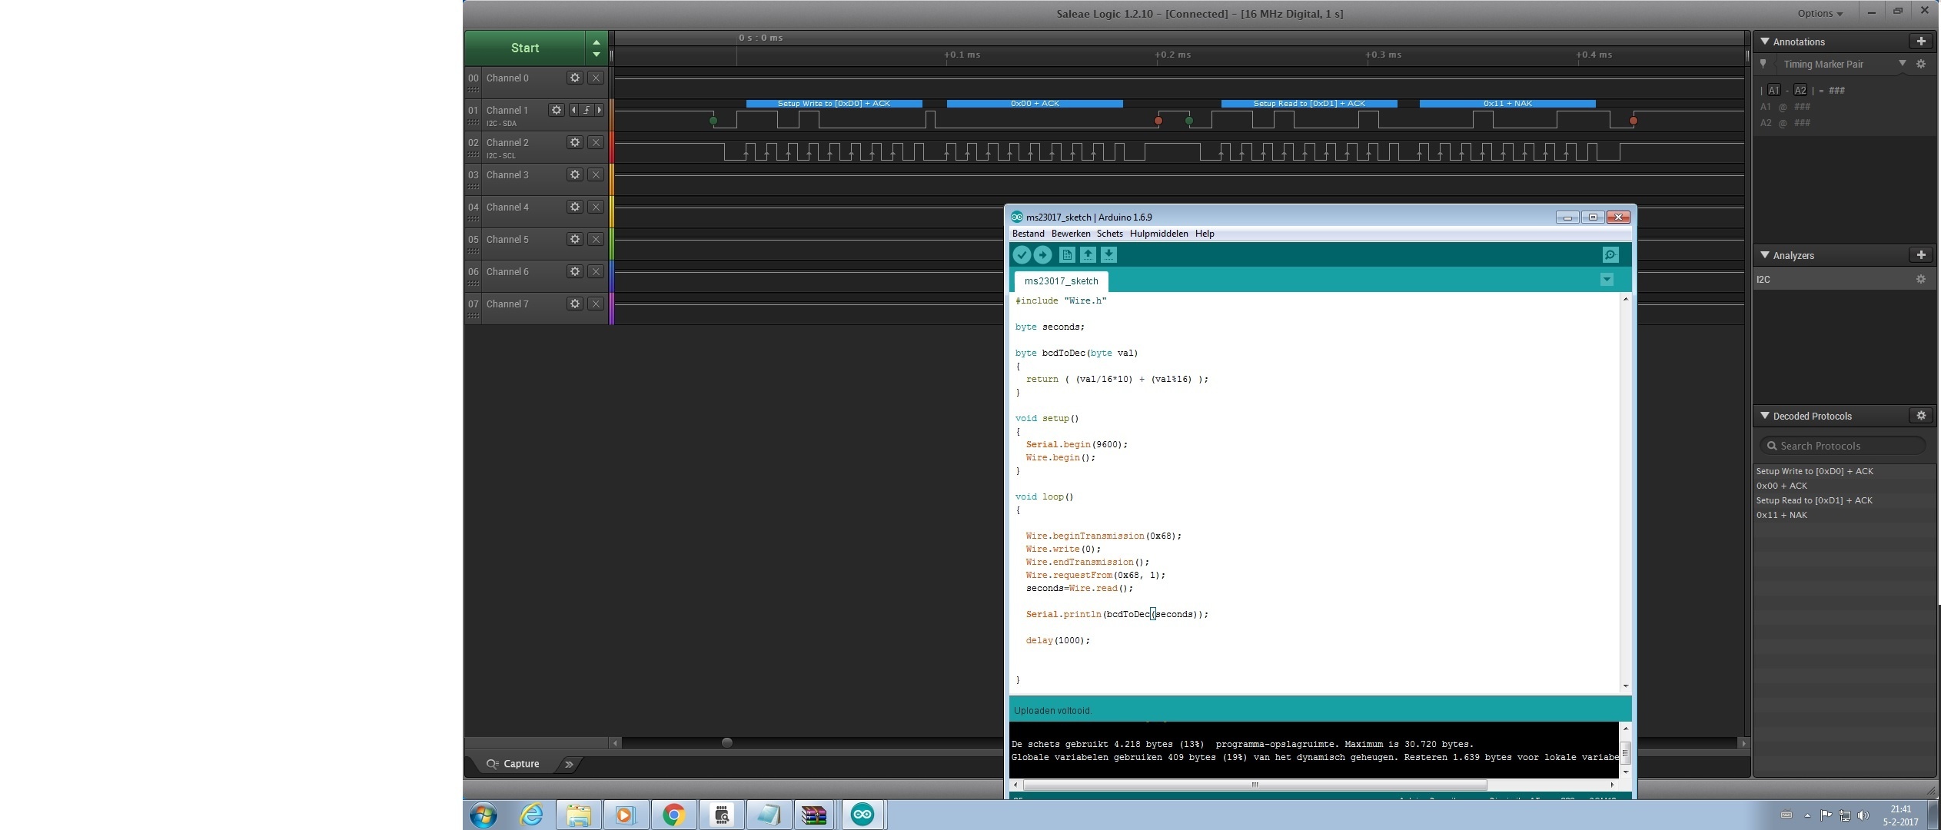Click the Arduino Save sketch icon
Image resolution: width=1941 pixels, height=830 pixels.
1108,255
